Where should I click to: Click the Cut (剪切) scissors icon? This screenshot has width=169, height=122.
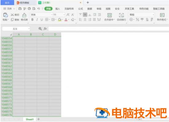[12, 15]
